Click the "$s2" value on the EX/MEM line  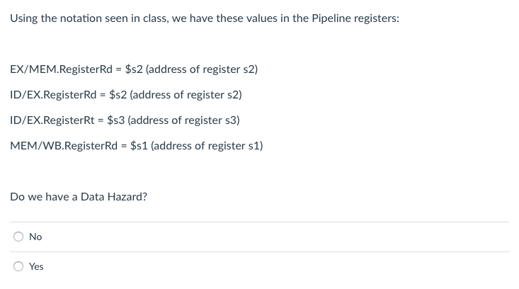click(x=134, y=69)
